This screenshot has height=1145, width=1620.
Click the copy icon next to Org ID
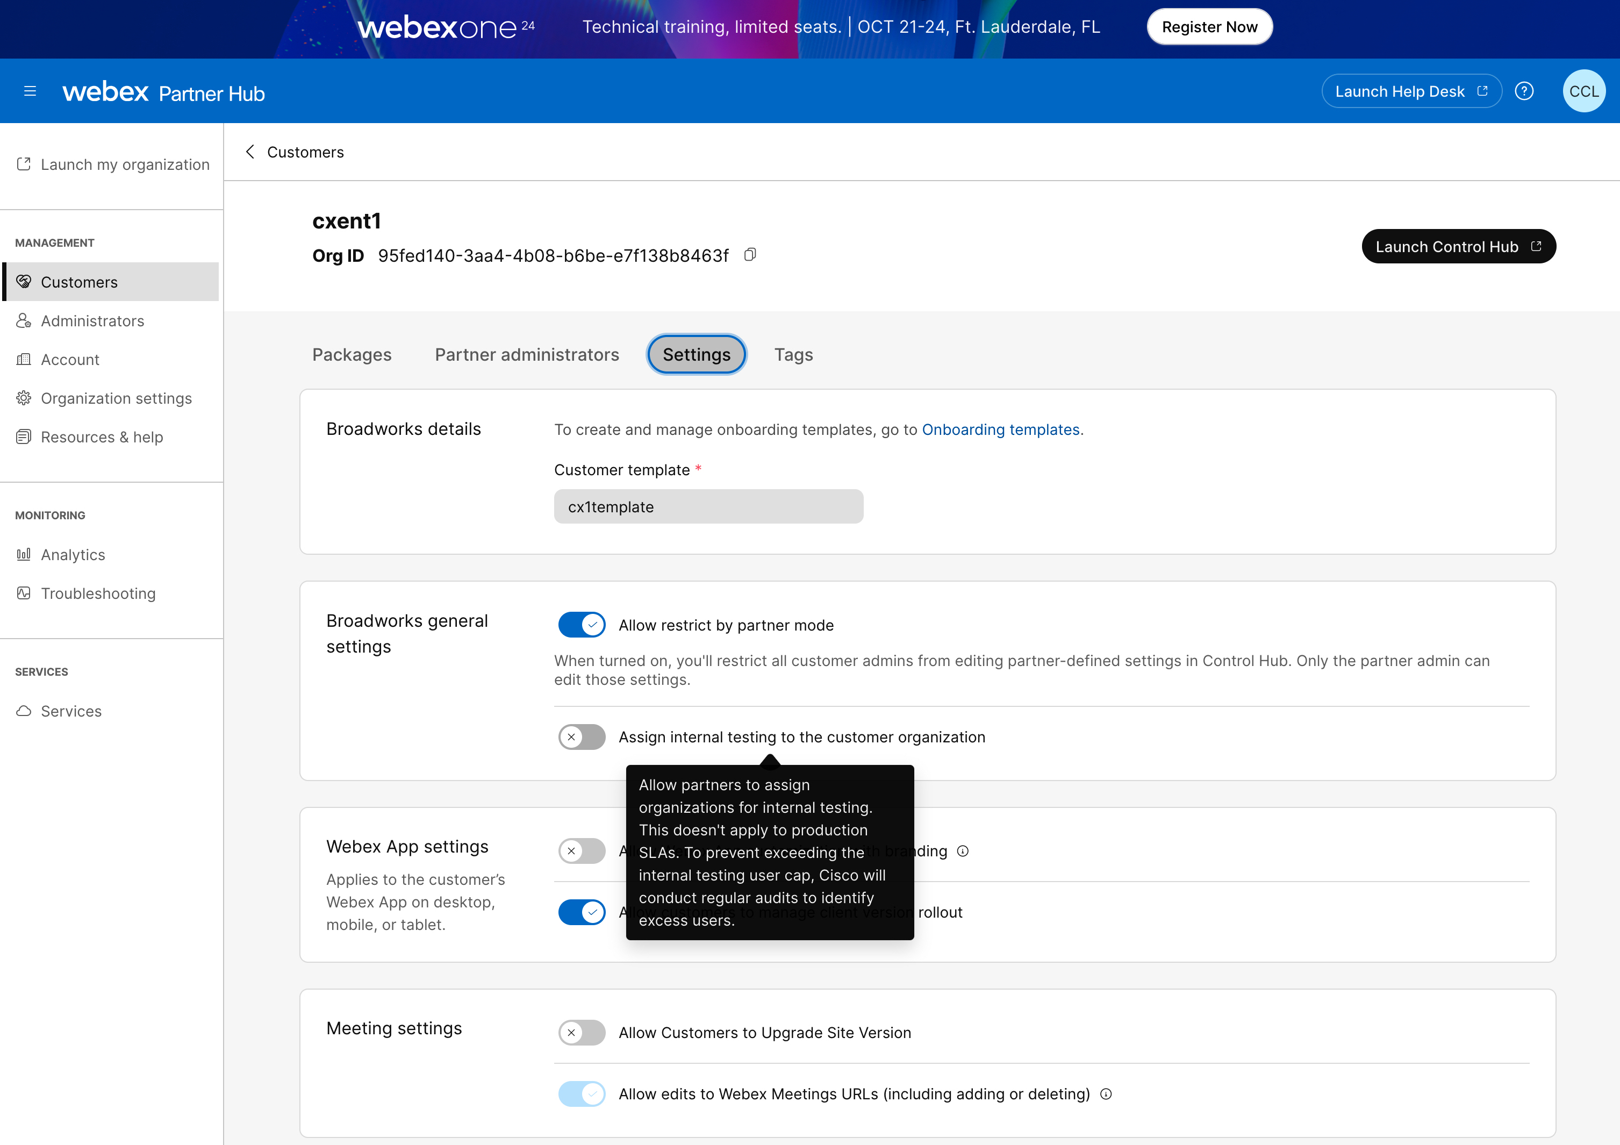752,254
